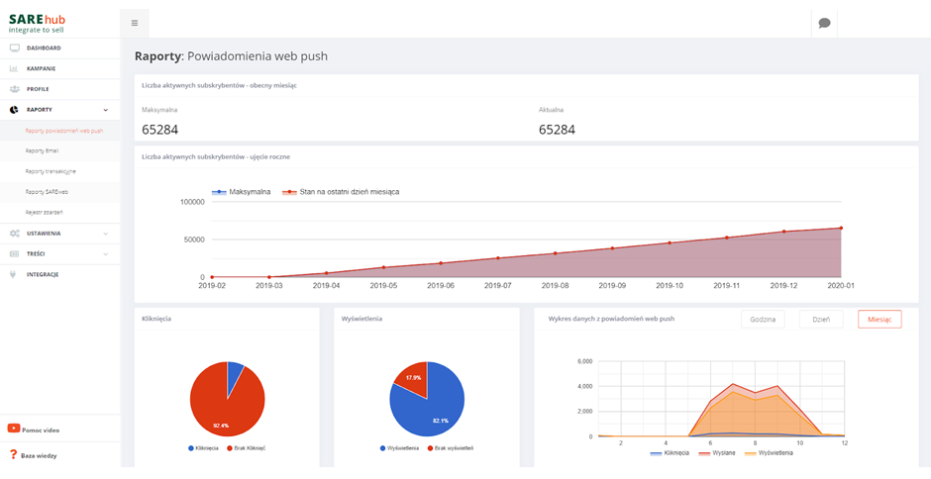Image resolution: width=931 pixels, height=479 pixels.
Task: Toggle Brak Kliknięć legend entry
Action: pyautogui.click(x=253, y=448)
